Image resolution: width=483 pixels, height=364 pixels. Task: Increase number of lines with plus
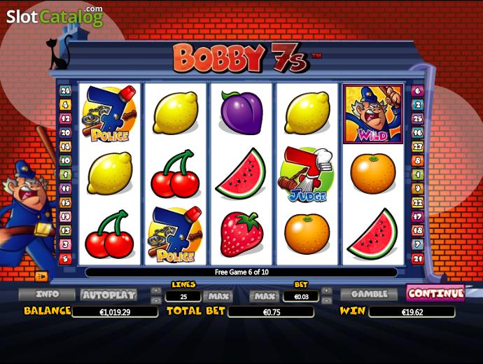(156, 290)
